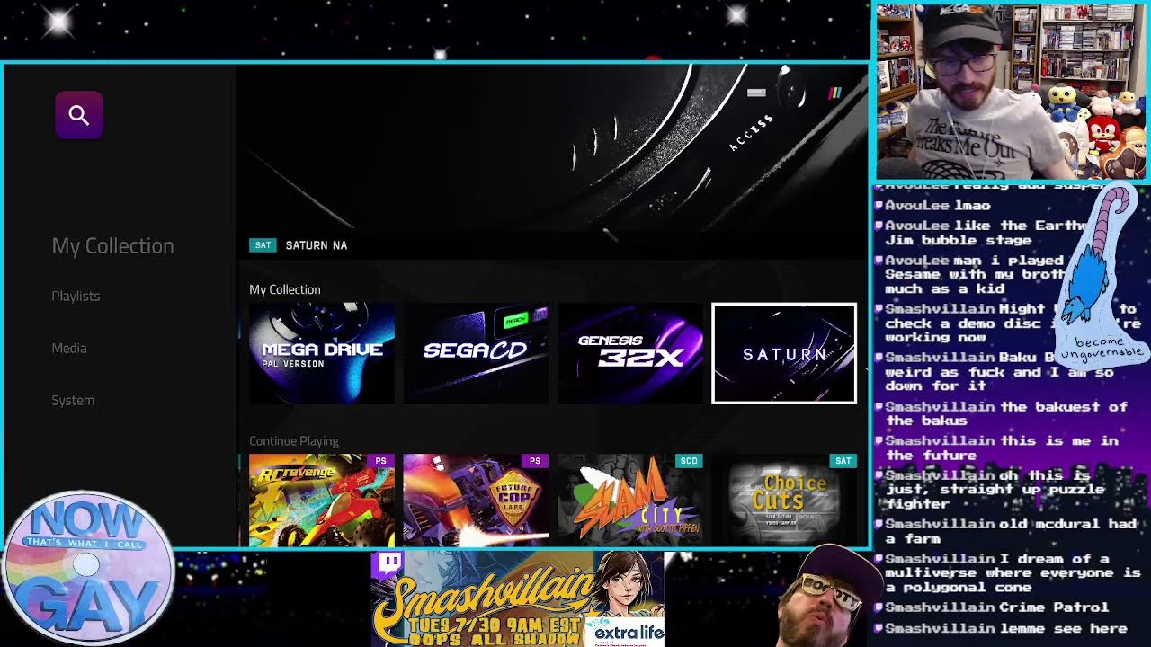Open the Sega CD collection tile
The image size is (1151, 647).
point(476,353)
